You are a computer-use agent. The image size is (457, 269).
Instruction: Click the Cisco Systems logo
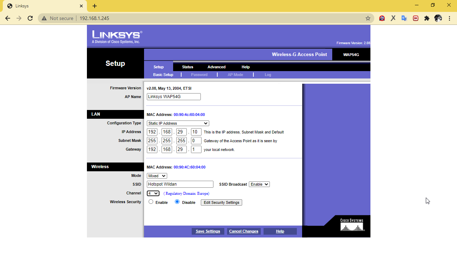pyautogui.click(x=352, y=225)
